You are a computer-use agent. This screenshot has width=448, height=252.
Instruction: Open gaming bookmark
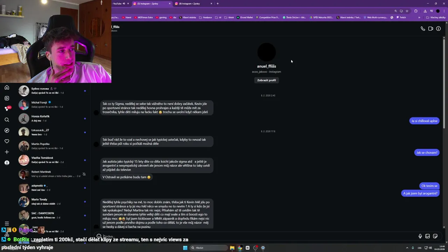pos(161,17)
